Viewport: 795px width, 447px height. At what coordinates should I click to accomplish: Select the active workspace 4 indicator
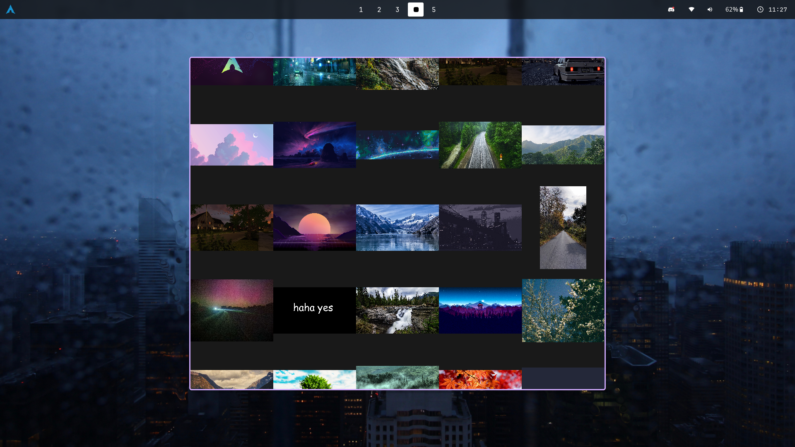tap(415, 10)
